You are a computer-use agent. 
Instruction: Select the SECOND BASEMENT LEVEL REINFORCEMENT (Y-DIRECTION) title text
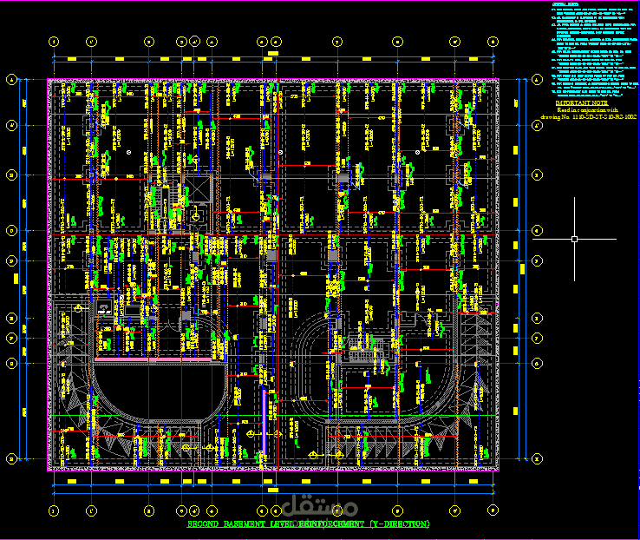[x=308, y=524]
